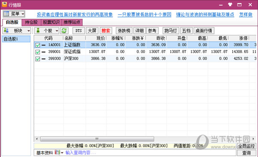The width and height of the screenshot is (258, 157).
Task: Open the partially shown 怎样做 link
Action: (x=246, y=15)
